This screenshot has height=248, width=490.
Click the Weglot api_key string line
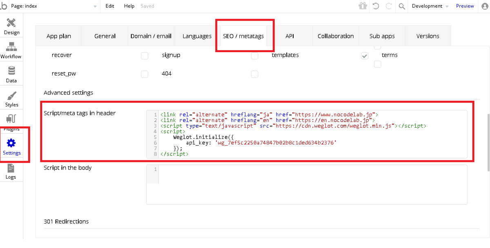[x=261, y=143]
